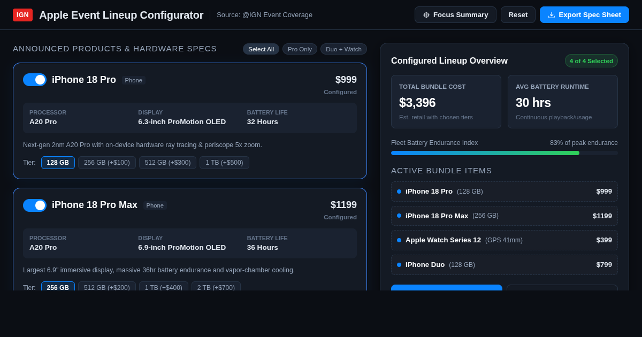This screenshot has width=642, height=337.
Task: Export the spec sheet
Action: tap(584, 15)
